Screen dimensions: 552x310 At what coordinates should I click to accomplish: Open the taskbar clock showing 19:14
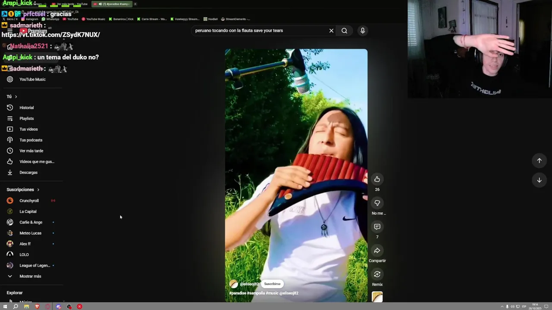coord(535,307)
